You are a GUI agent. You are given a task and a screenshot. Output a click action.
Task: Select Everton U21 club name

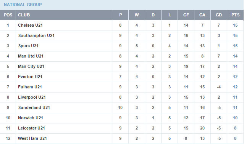click(30, 77)
